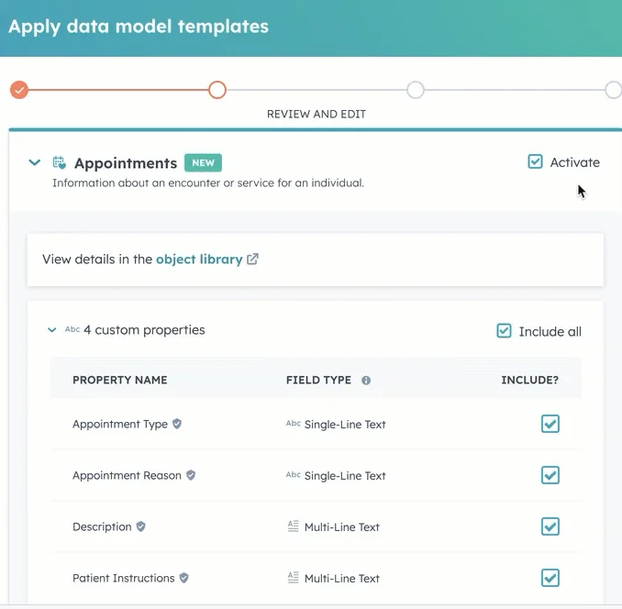Click the Patient Instructions property name

pyautogui.click(x=123, y=578)
